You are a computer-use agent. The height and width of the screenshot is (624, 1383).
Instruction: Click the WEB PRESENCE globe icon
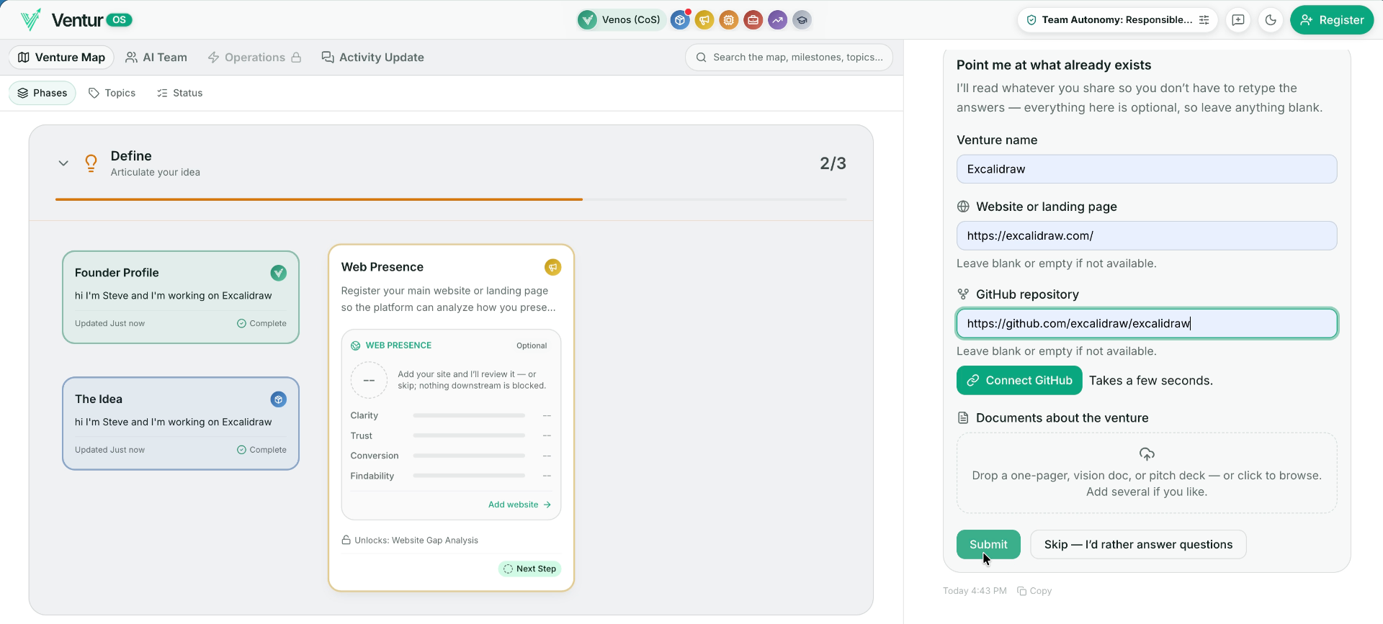(x=356, y=345)
